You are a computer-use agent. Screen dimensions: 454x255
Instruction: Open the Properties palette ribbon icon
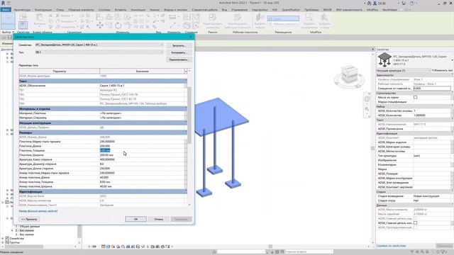(x=23, y=25)
